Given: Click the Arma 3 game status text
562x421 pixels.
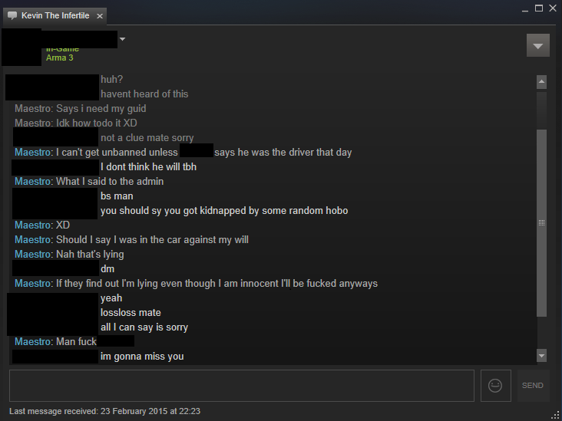Looking at the screenshot, I should pos(59,58).
